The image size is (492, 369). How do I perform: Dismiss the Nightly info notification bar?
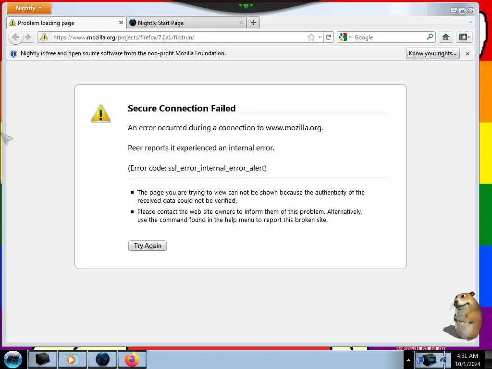coord(467,54)
